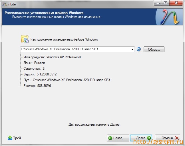Click the nLite logo in header banner
185x146 pixels.
(170, 17)
